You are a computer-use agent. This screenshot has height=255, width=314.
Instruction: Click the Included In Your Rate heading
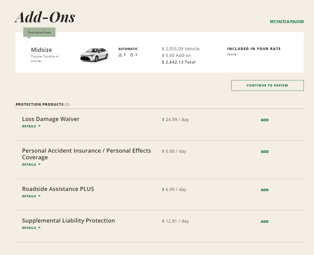[x=254, y=49]
